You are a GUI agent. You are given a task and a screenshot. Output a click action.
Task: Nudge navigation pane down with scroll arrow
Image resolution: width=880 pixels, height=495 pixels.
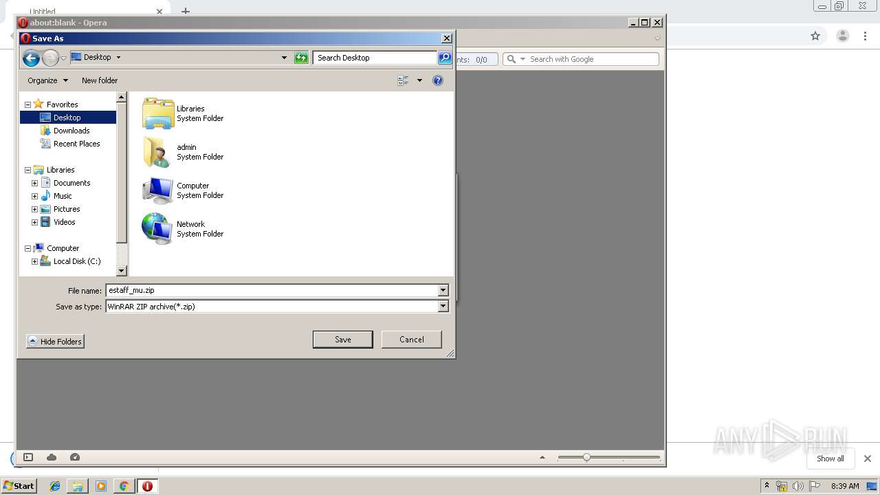[x=122, y=271]
